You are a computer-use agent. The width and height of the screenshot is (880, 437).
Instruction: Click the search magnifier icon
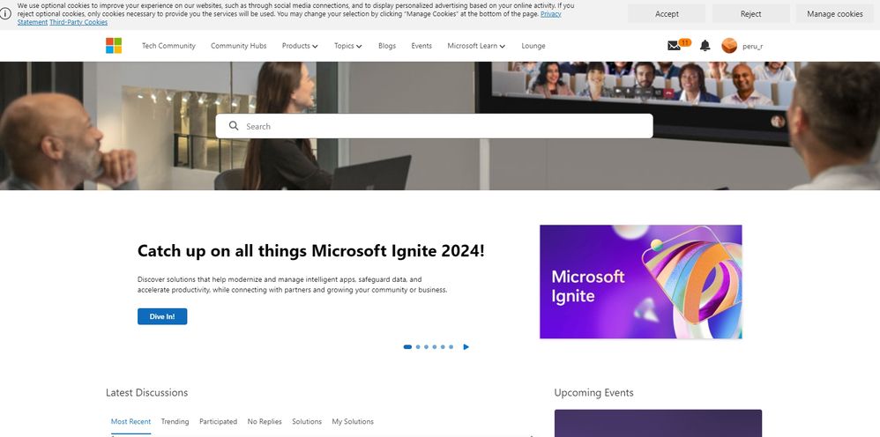click(234, 126)
